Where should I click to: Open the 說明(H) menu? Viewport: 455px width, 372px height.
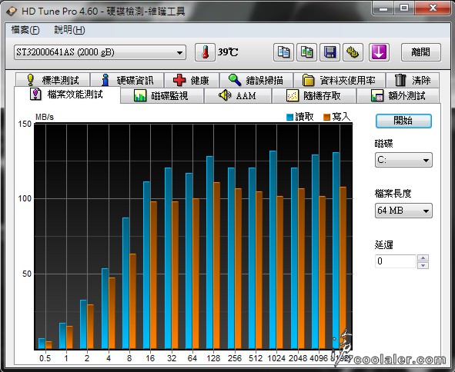coord(69,30)
